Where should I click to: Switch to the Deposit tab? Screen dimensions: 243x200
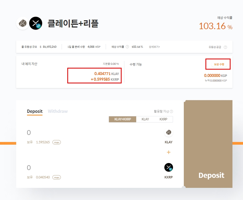pos(35,111)
